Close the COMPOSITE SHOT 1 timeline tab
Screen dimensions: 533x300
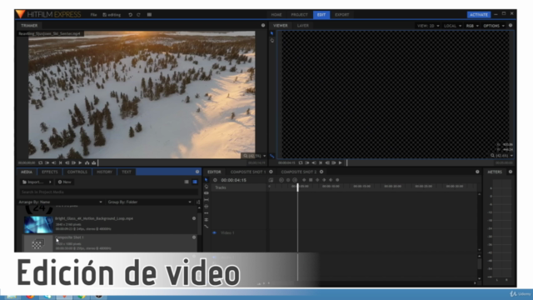271,172
